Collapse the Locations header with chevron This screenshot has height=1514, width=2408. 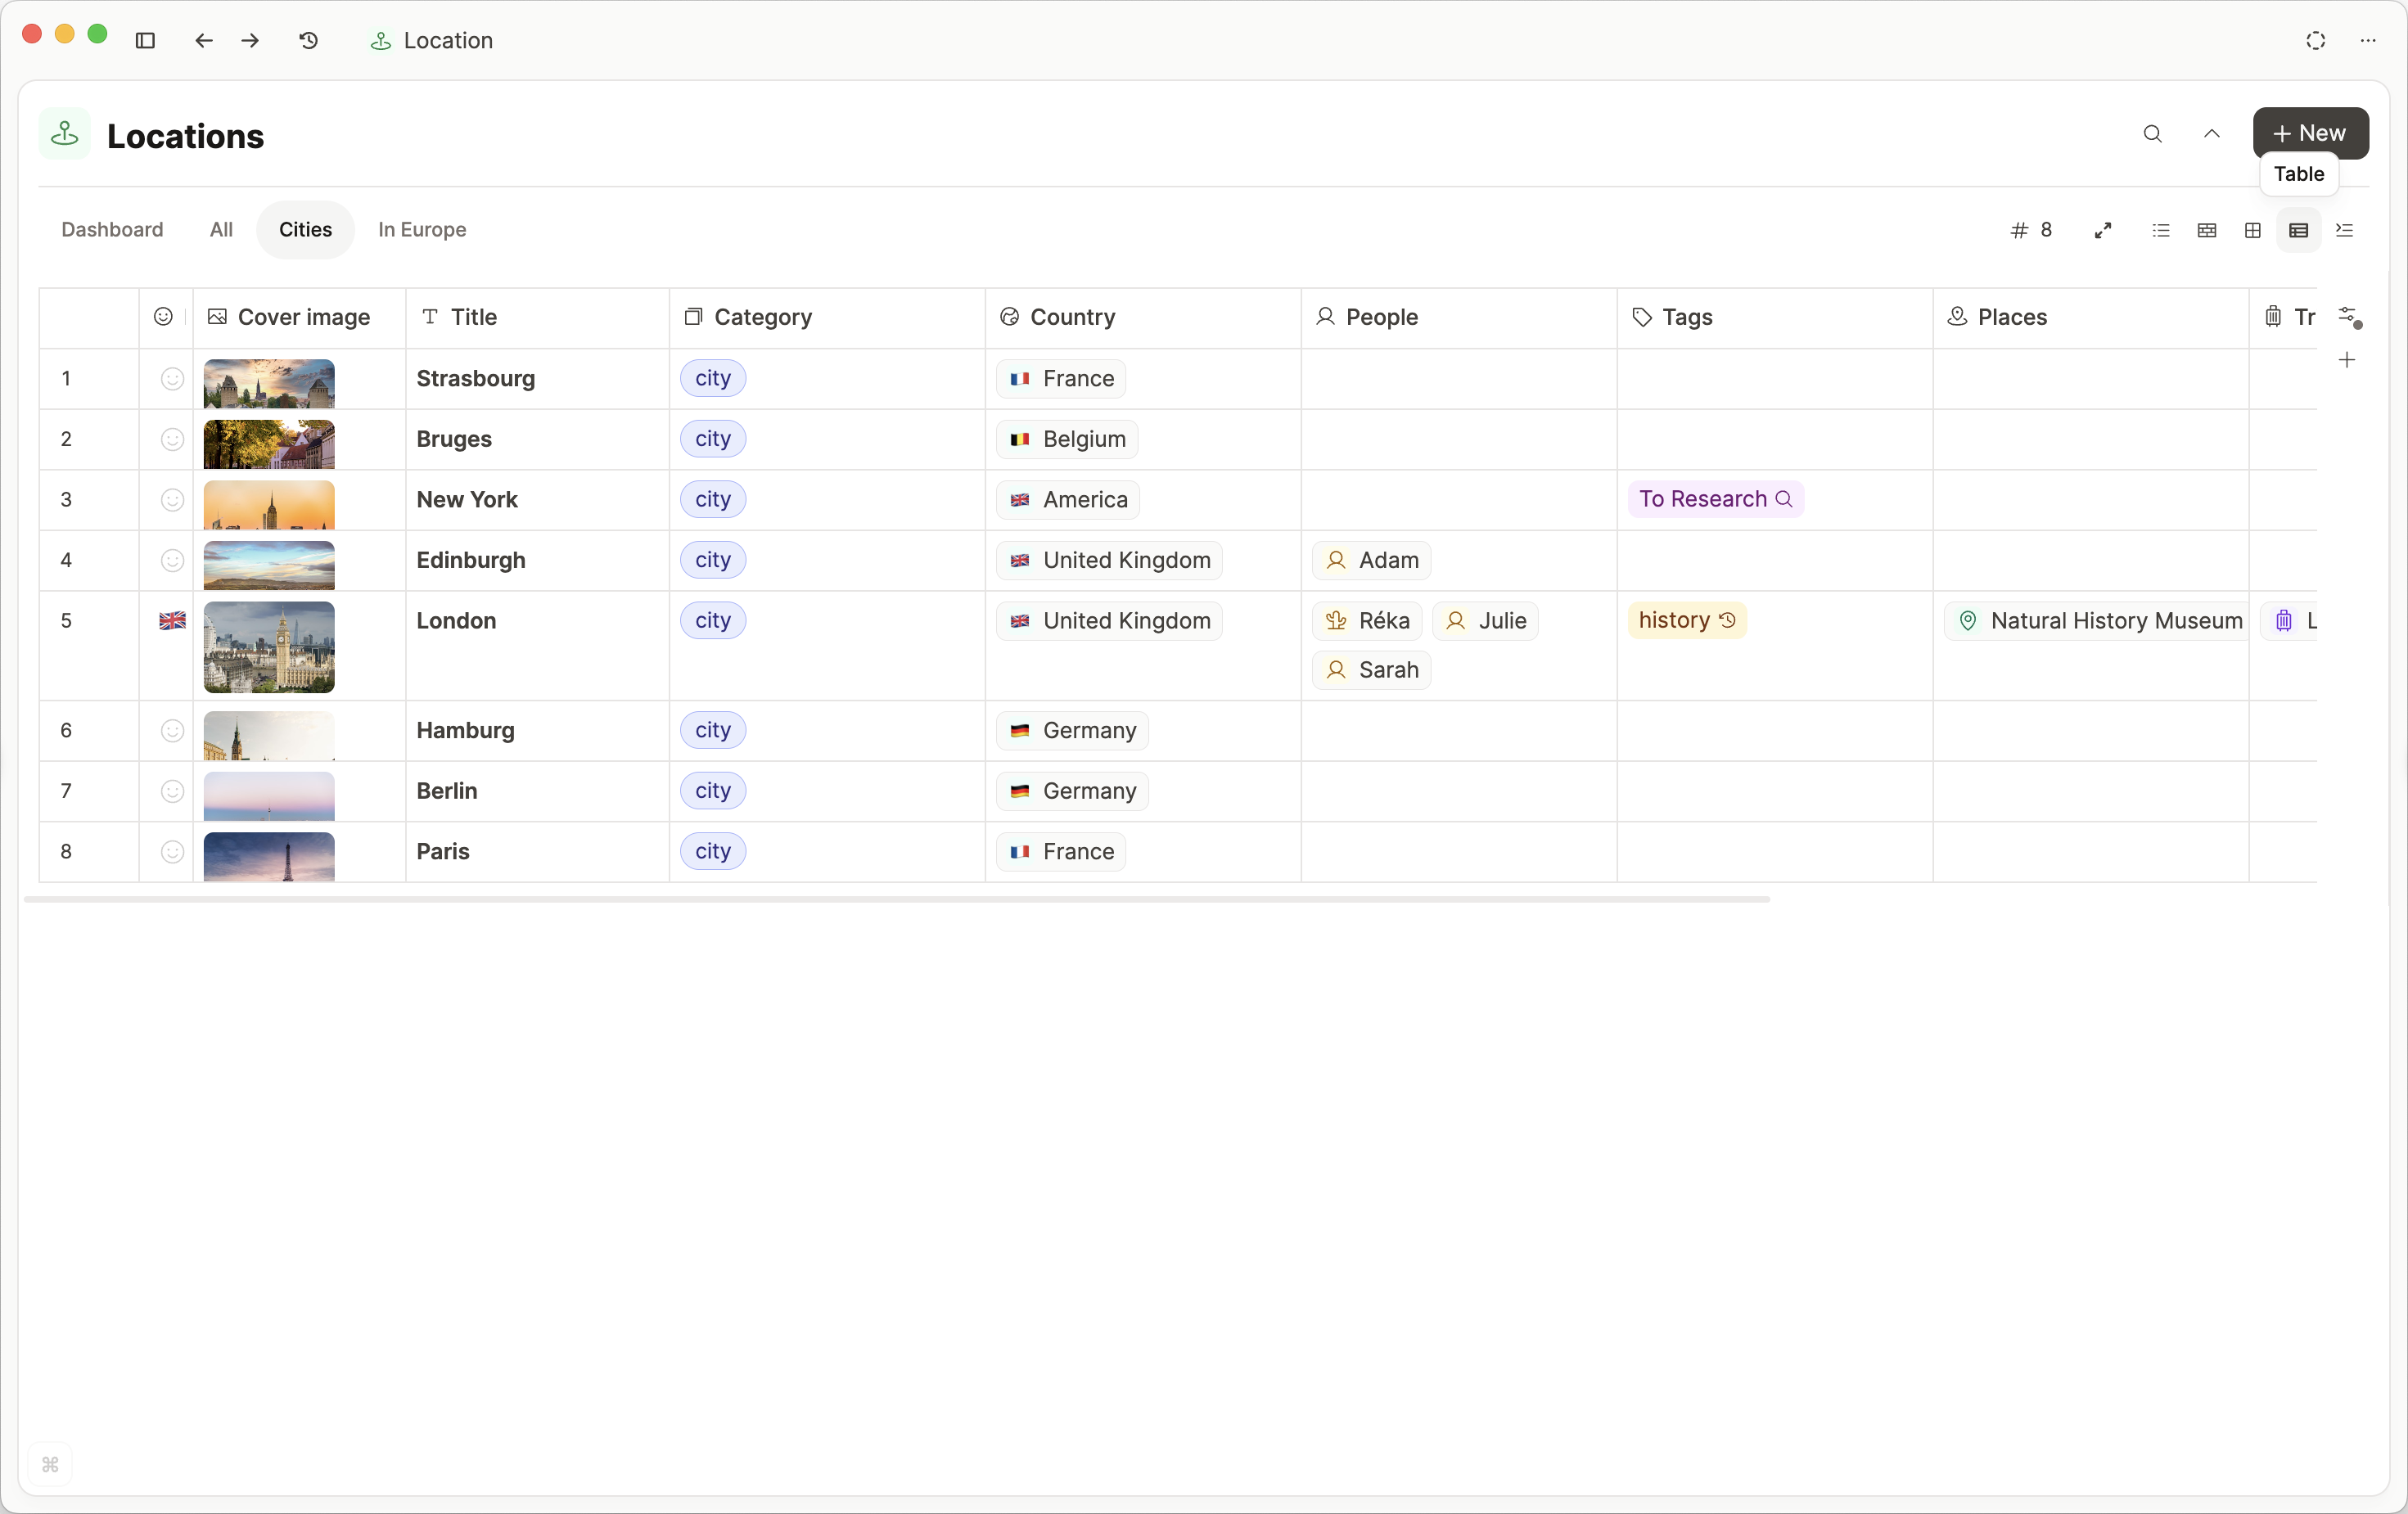point(2211,134)
